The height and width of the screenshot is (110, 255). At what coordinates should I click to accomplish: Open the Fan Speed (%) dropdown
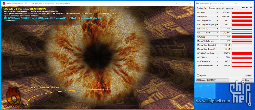[218, 29]
